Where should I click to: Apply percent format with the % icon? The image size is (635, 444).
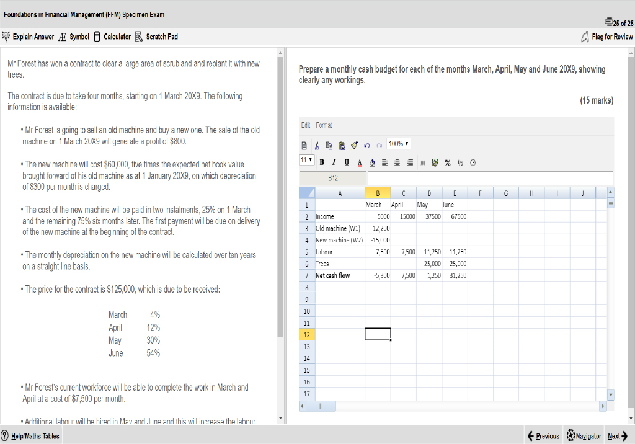coord(447,162)
